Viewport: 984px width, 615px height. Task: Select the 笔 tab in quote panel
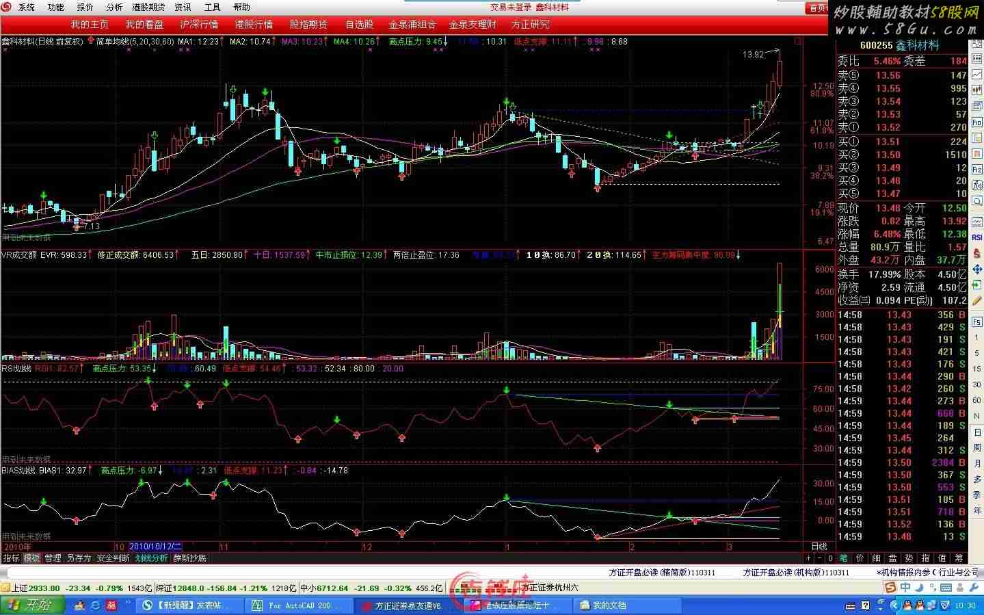pos(843,558)
